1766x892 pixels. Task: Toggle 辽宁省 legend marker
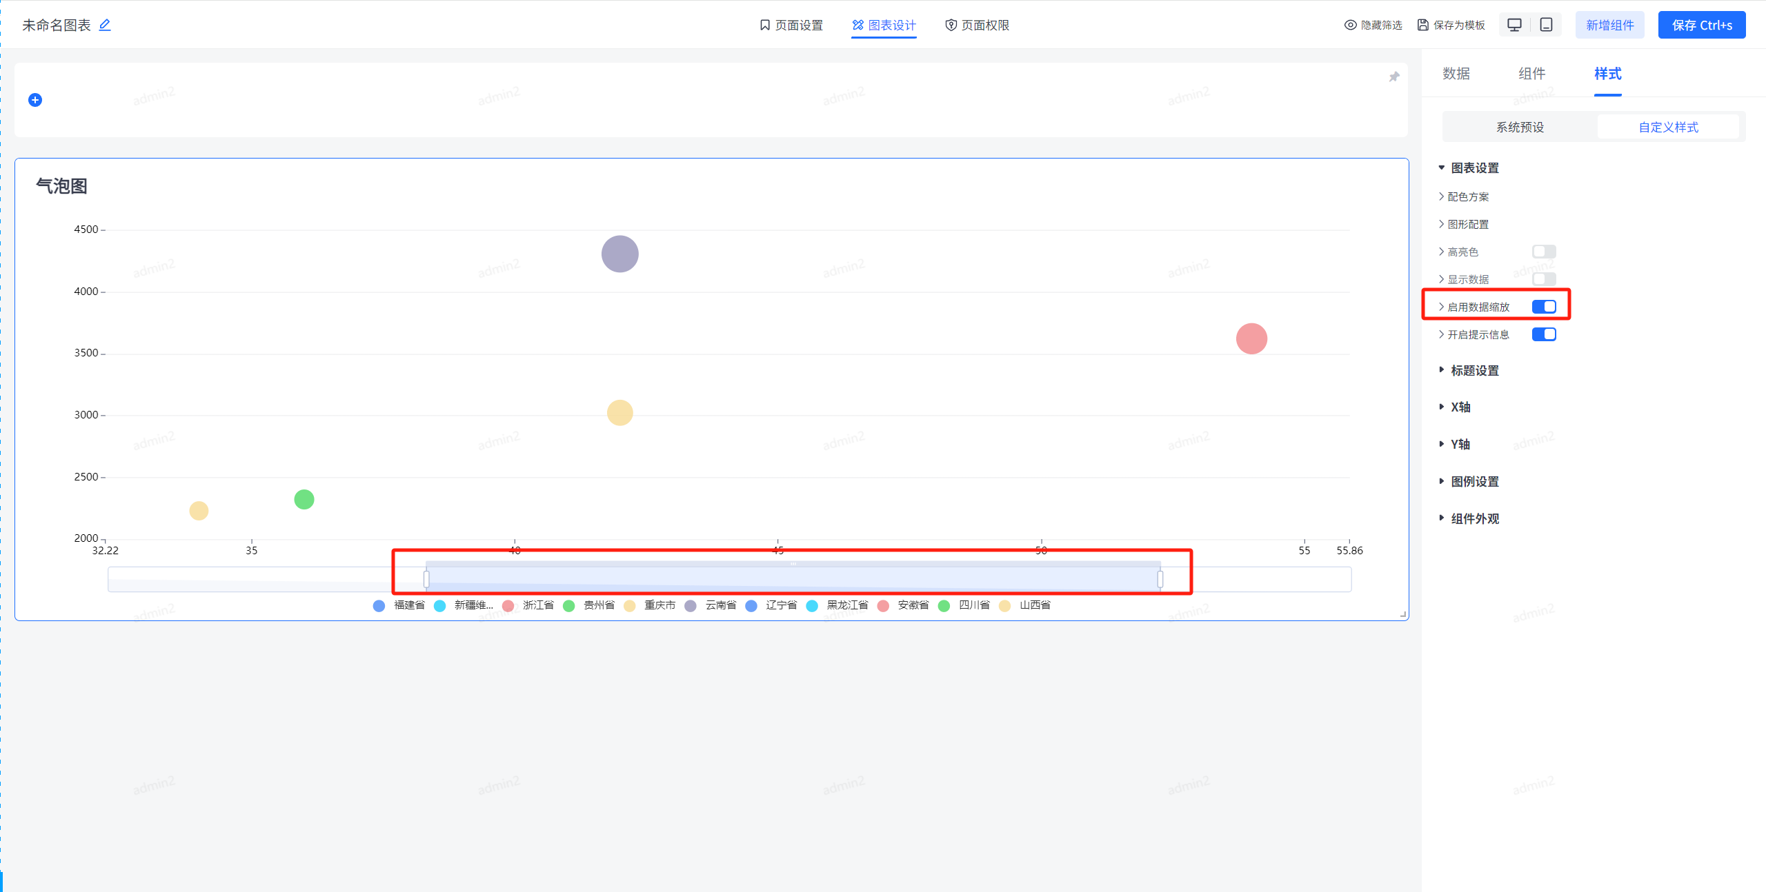[x=751, y=605]
